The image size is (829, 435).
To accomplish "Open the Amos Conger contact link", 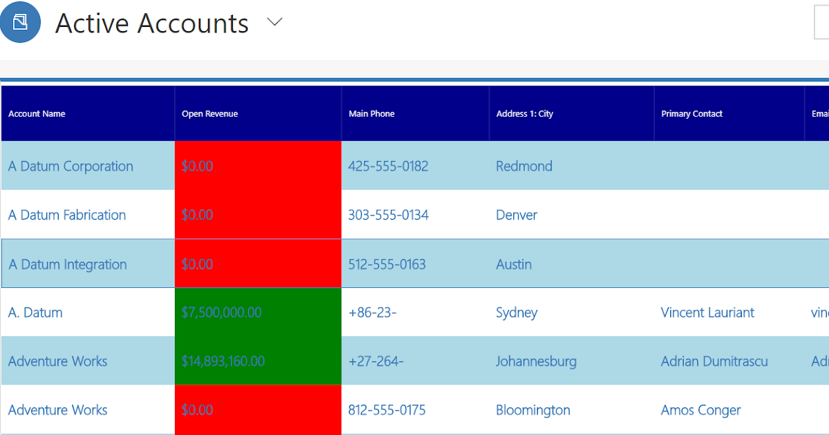I will coord(701,410).
